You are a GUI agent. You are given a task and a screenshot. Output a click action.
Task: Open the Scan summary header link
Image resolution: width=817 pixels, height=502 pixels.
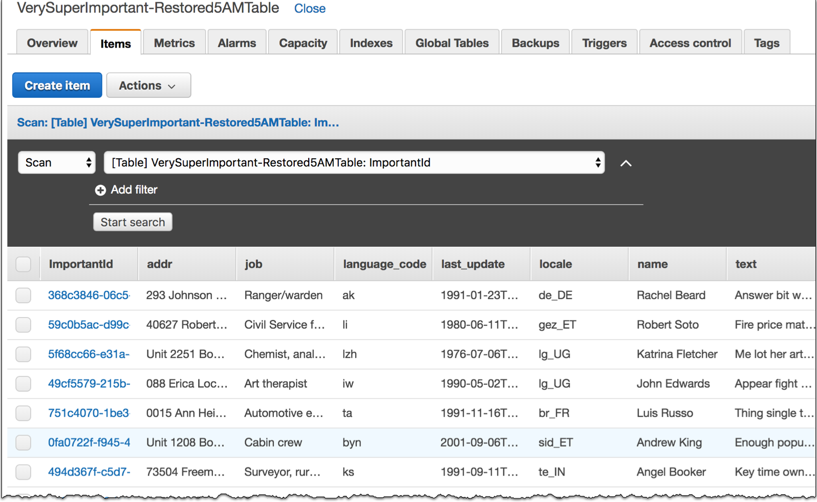click(178, 122)
